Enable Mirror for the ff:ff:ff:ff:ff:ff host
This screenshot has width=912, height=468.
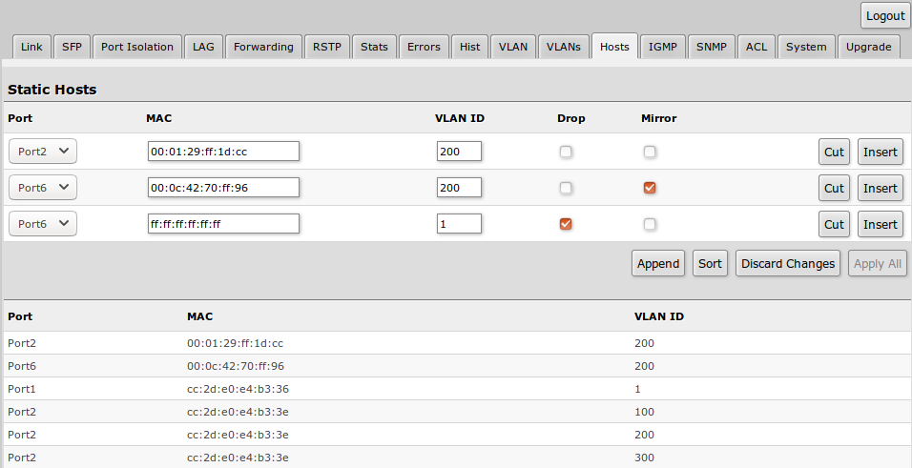click(650, 224)
